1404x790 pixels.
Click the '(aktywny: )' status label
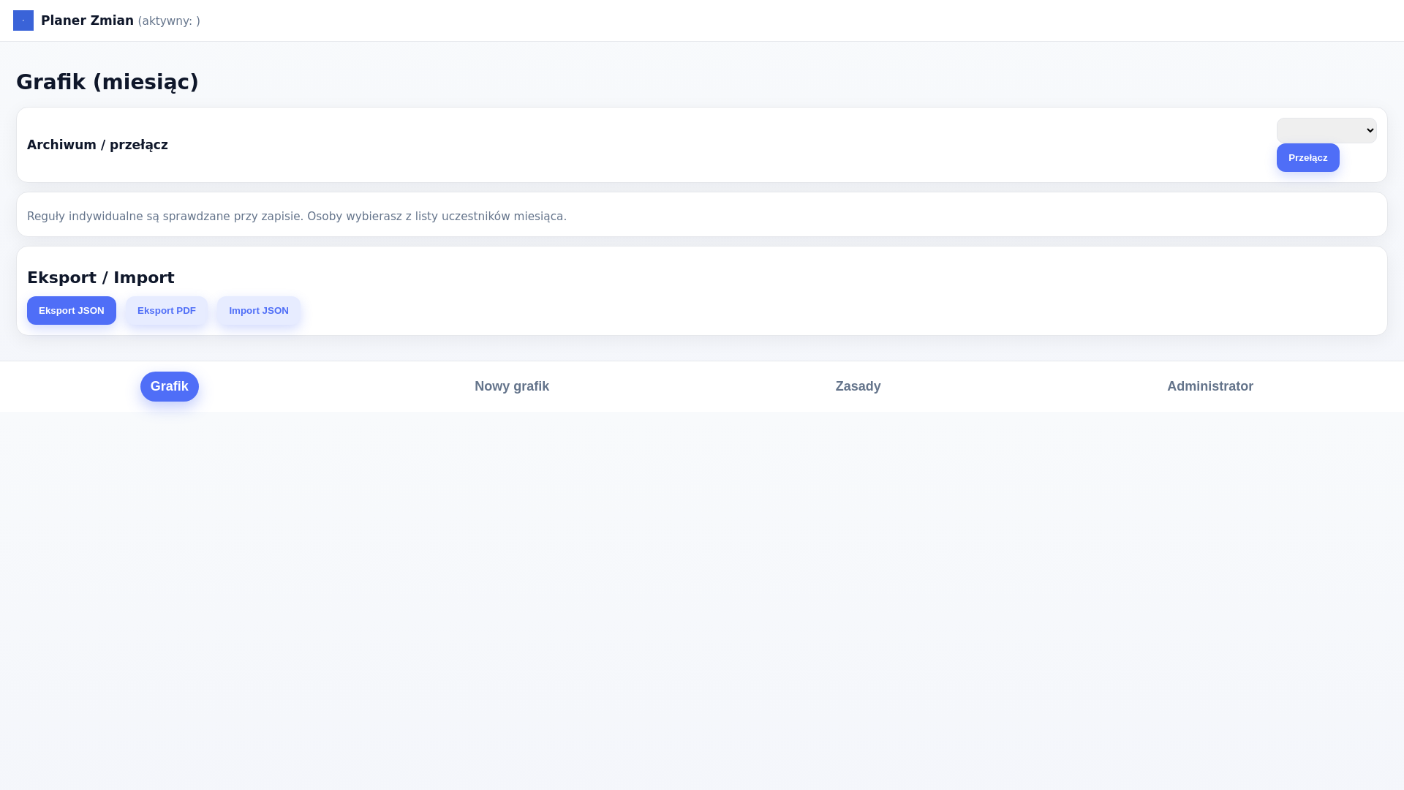(x=169, y=21)
